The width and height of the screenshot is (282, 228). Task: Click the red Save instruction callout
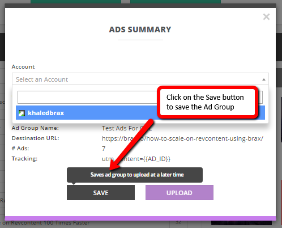click(207, 102)
